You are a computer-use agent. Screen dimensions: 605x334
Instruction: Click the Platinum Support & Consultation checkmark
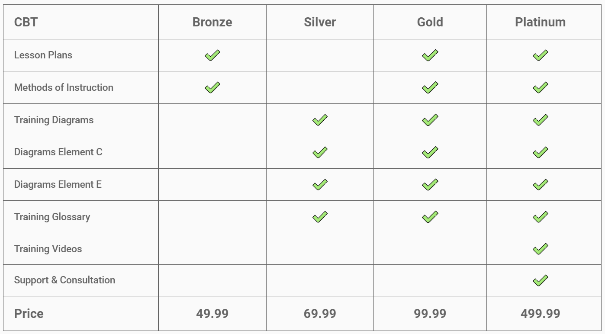(541, 280)
